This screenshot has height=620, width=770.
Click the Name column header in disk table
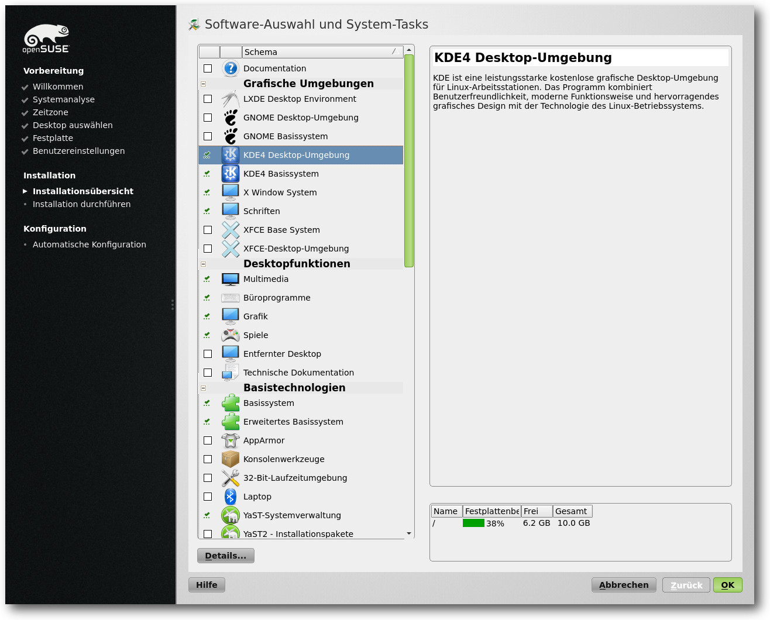tap(446, 511)
